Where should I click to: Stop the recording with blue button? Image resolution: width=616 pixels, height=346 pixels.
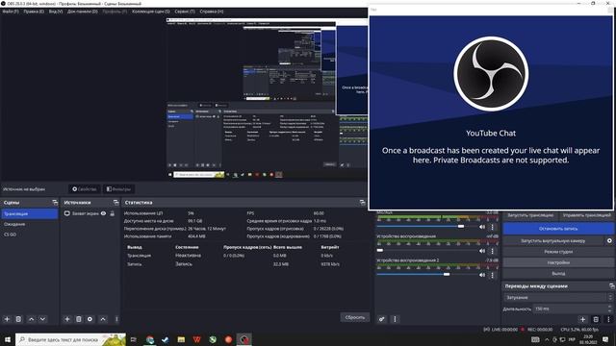(558, 229)
